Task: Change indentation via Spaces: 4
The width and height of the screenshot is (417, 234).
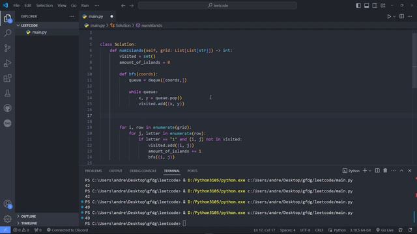Action: tap(287, 230)
